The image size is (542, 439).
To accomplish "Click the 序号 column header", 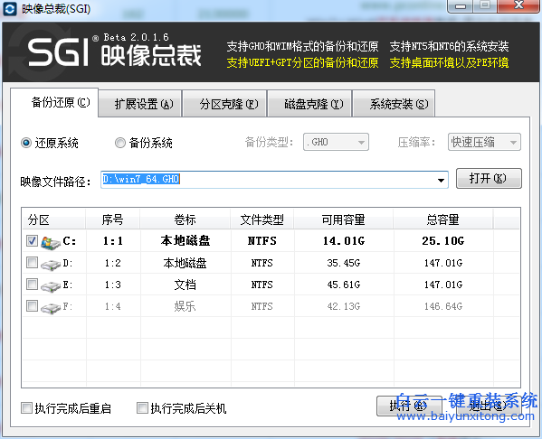I will (x=113, y=219).
